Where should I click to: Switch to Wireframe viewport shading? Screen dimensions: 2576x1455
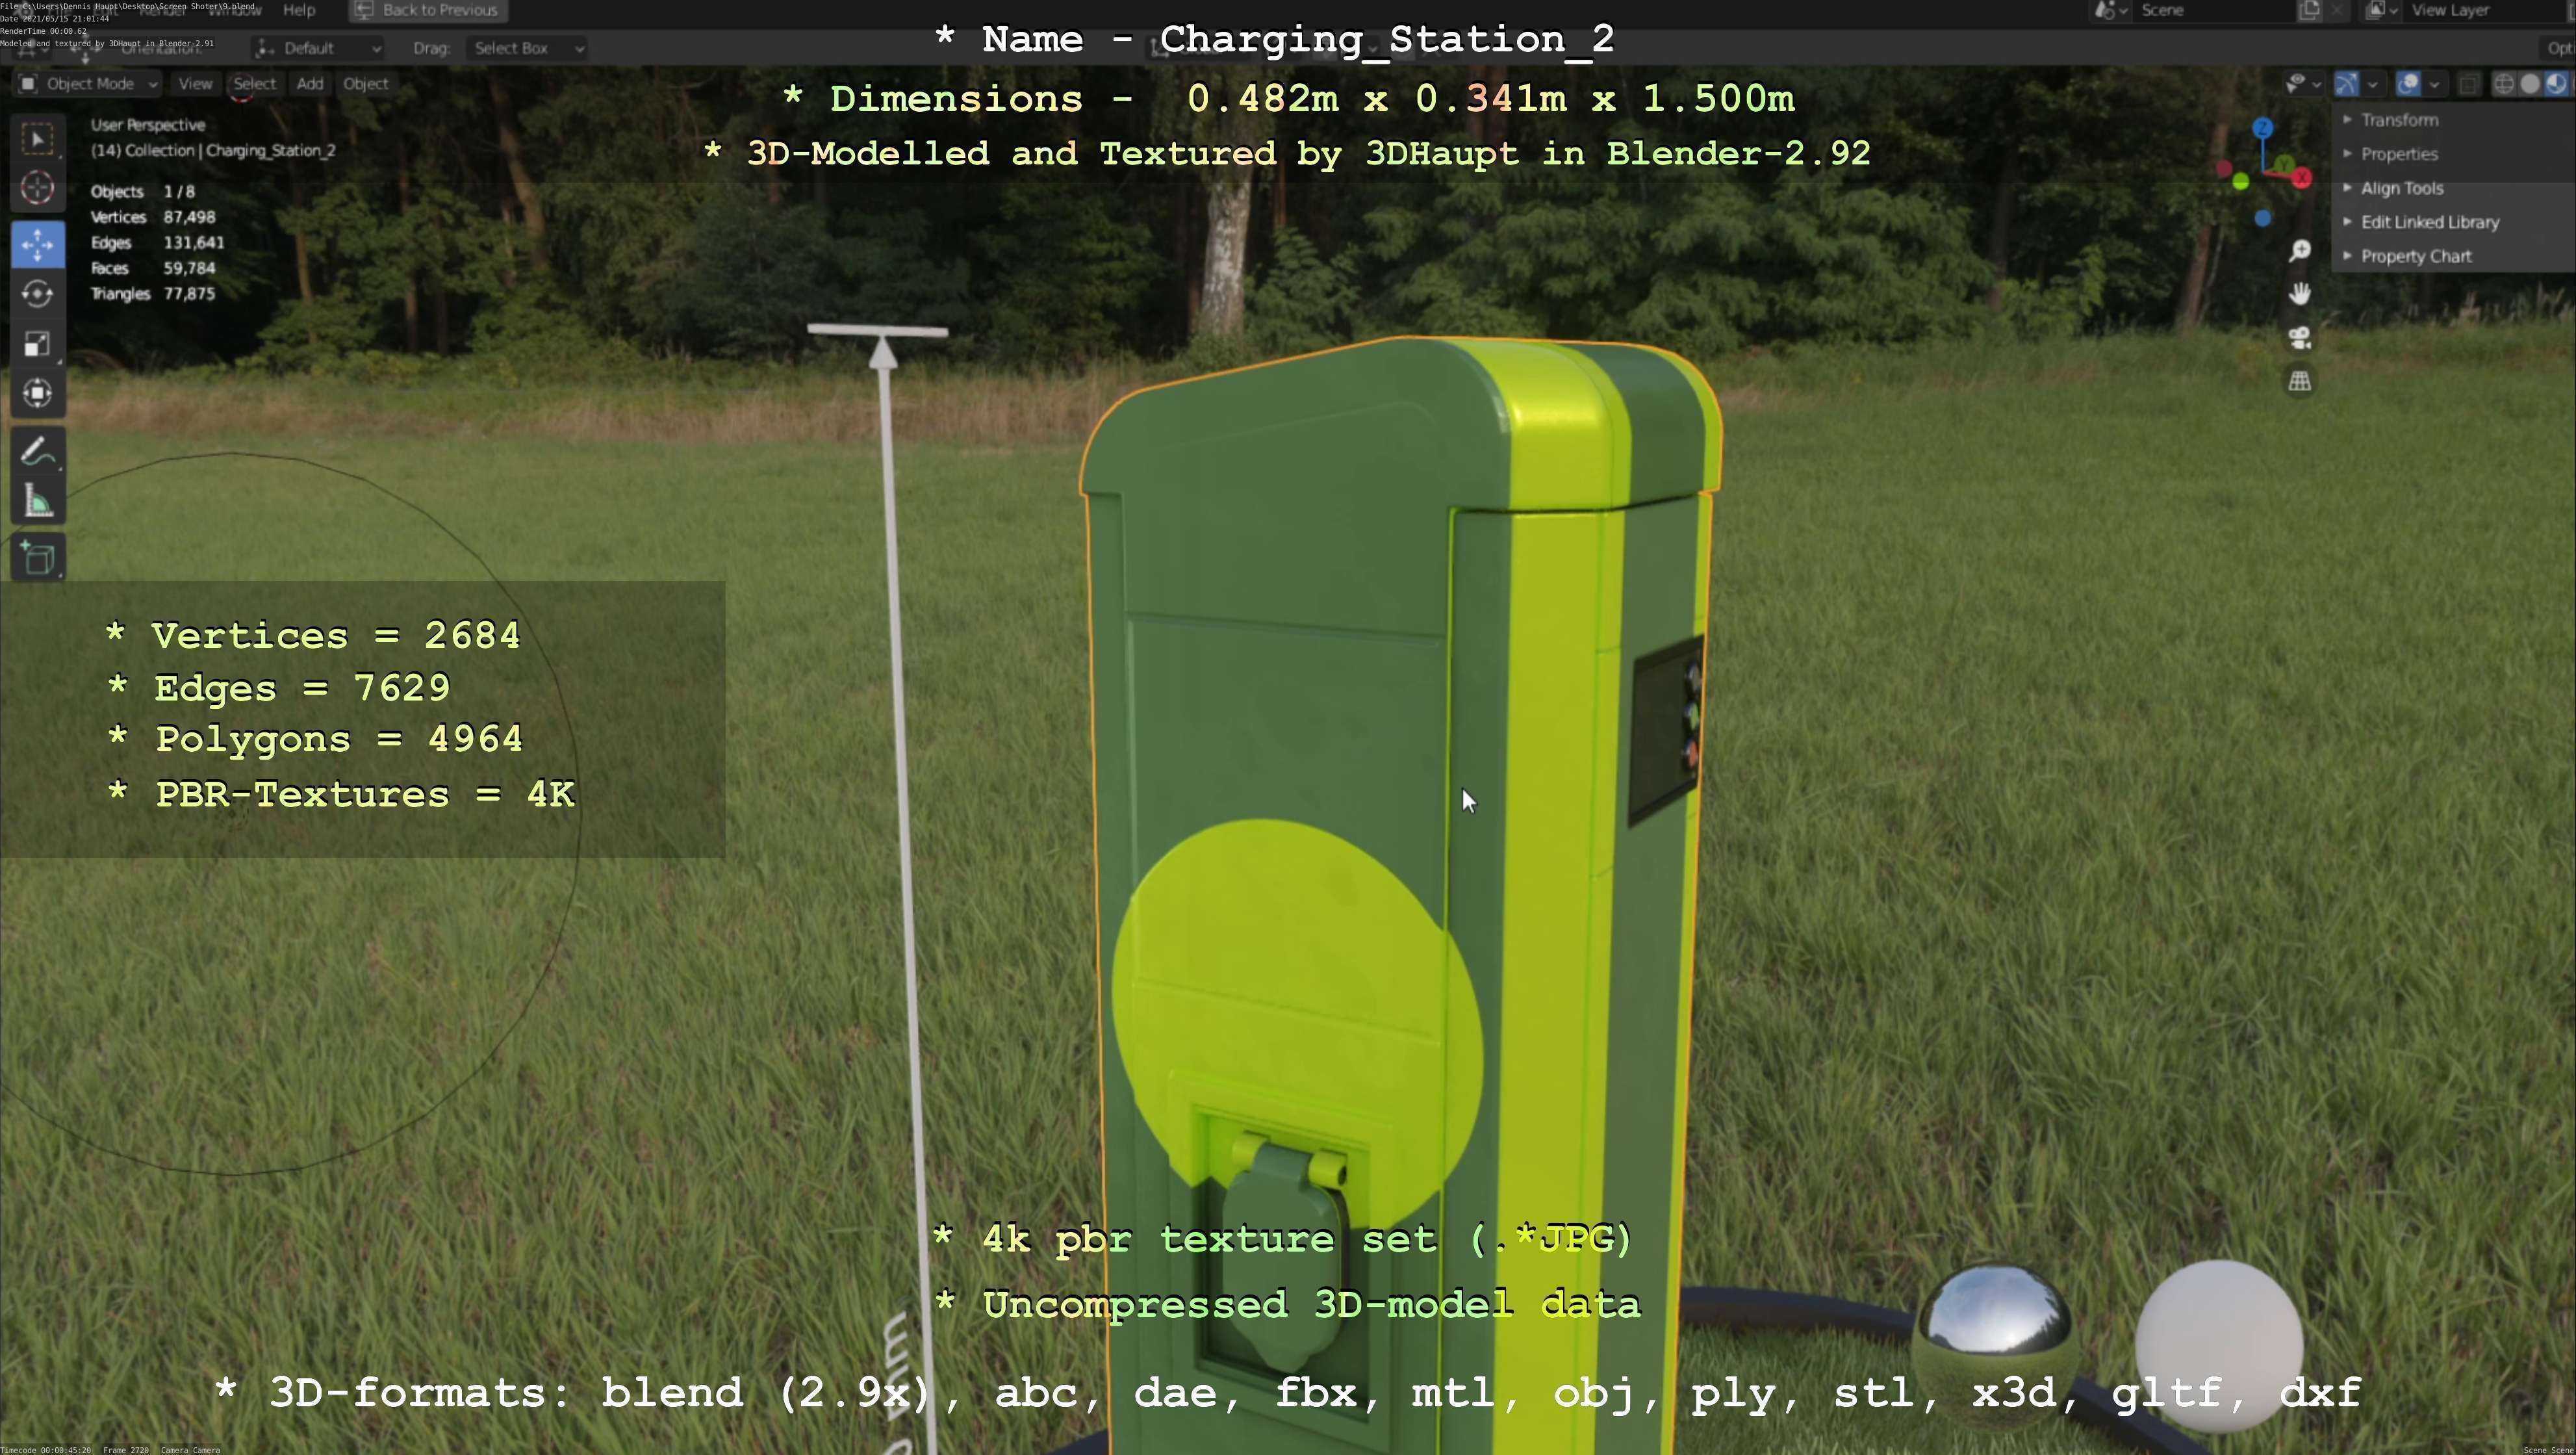point(2503,84)
